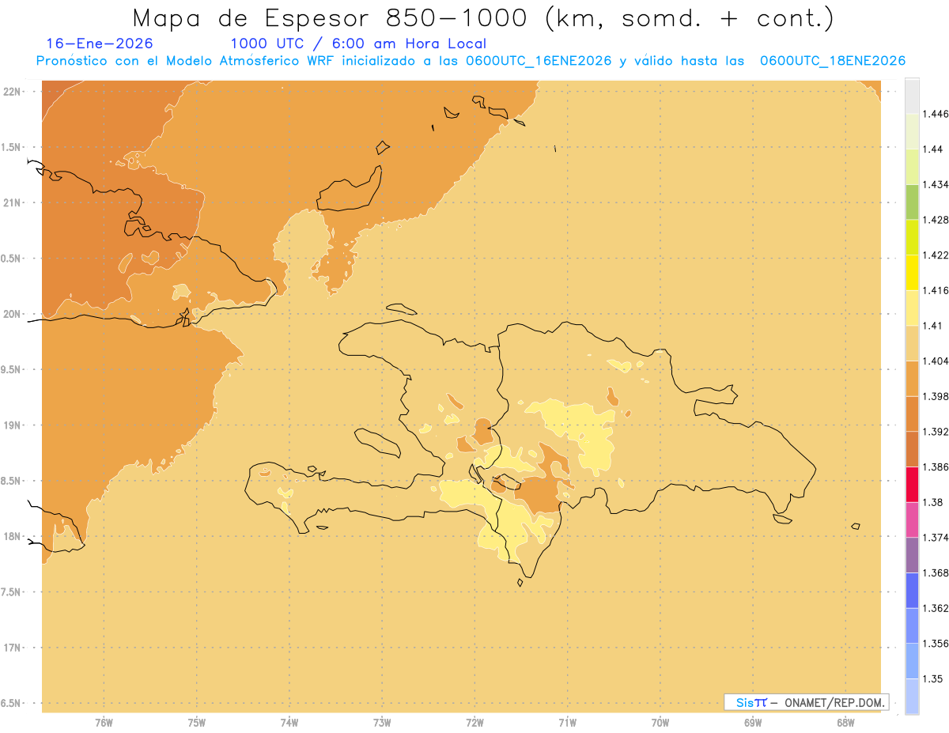
Task: Click the legend value '1.422'
Action: click(936, 255)
